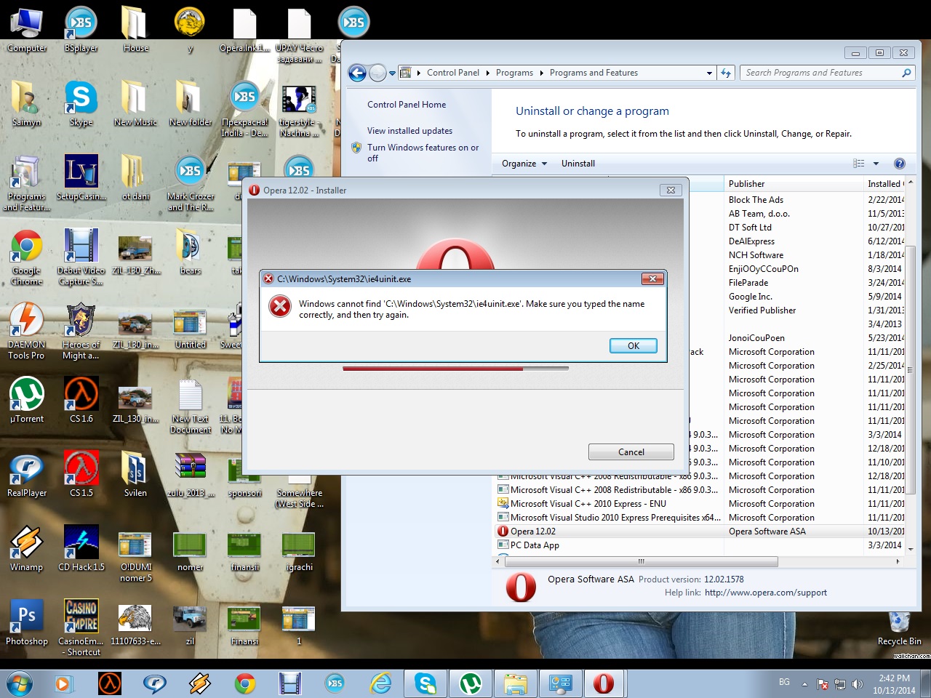Expand the change view options arrow
Image resolution: width=931 pixels, height=698 pixels.
coord(876,164)
